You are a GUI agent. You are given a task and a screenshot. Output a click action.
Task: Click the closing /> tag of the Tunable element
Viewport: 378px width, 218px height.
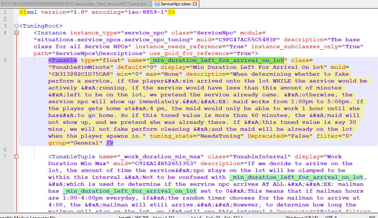(x=109, y=143)
